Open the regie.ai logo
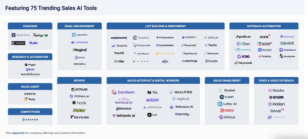This screenshot has width=308, height=139. click(x=181, y=99)
